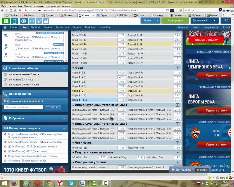Screen dimensions: 234x187
Task: Open the Десятичный odds format dropdown
Action: [x=205, y=21]
